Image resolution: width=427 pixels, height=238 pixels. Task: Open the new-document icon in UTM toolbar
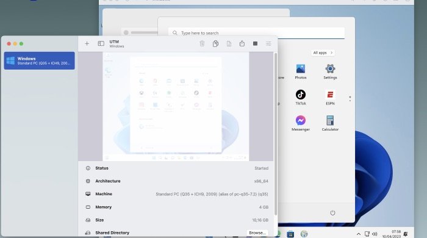tap(229, 43)
